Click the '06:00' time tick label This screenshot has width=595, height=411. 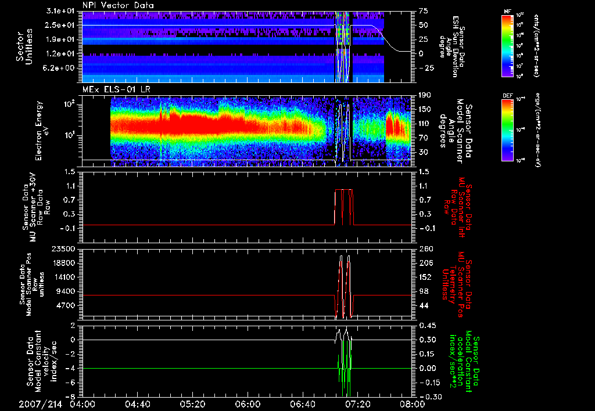(x=248, y=404)
